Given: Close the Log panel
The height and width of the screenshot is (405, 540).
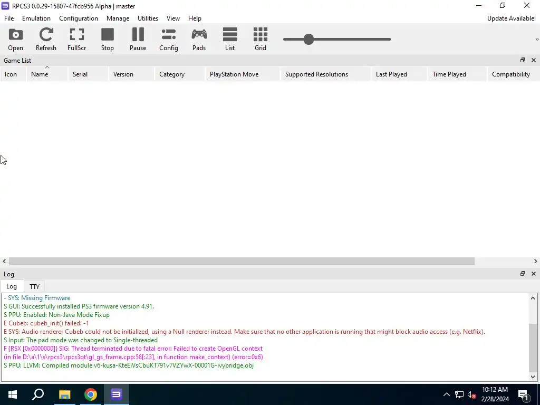Looking at the screenshot, I should pos(534,274).
